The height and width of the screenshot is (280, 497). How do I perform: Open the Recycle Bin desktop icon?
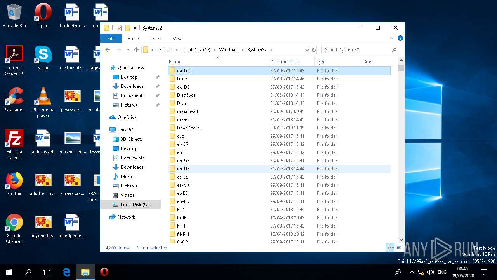point(14,16)
